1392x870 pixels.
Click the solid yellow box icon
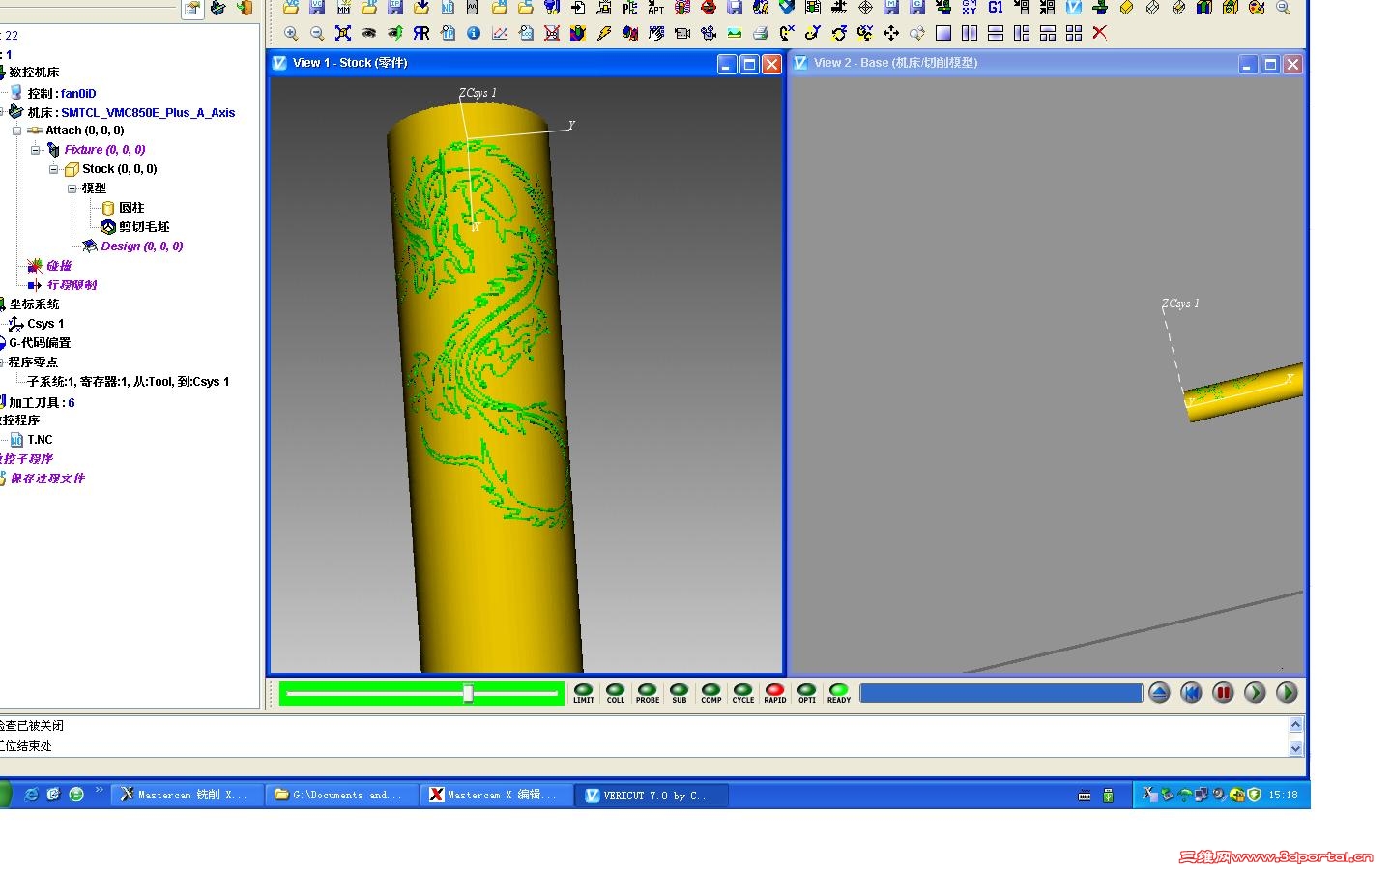pos(1126,7)
